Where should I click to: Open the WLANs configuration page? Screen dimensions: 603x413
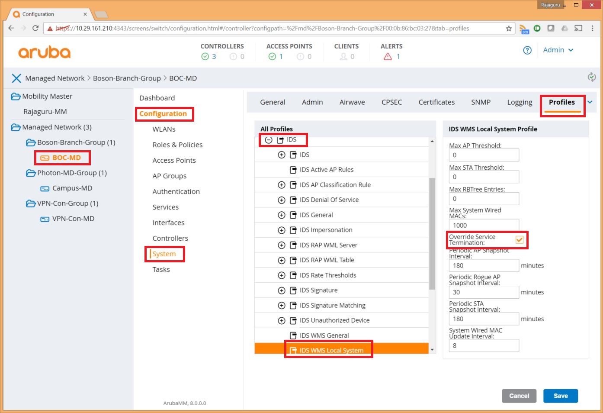[x=164, y=129]
